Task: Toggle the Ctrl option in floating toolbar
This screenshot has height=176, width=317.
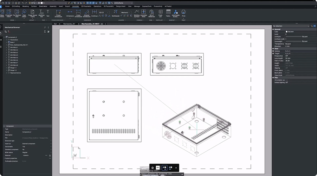Action: coord(158,167)
